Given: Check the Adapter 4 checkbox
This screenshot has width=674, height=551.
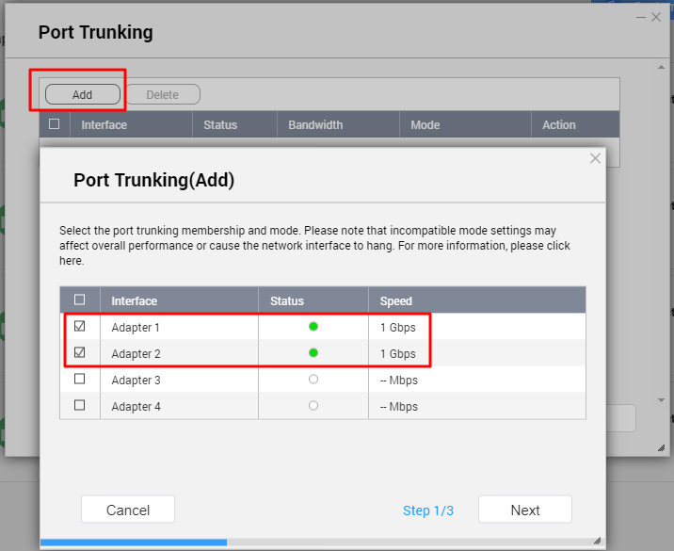Looking at the screenshot, I should 80,406.
